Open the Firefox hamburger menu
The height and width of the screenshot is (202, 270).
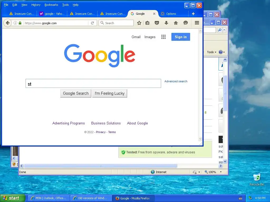point(197,23)
